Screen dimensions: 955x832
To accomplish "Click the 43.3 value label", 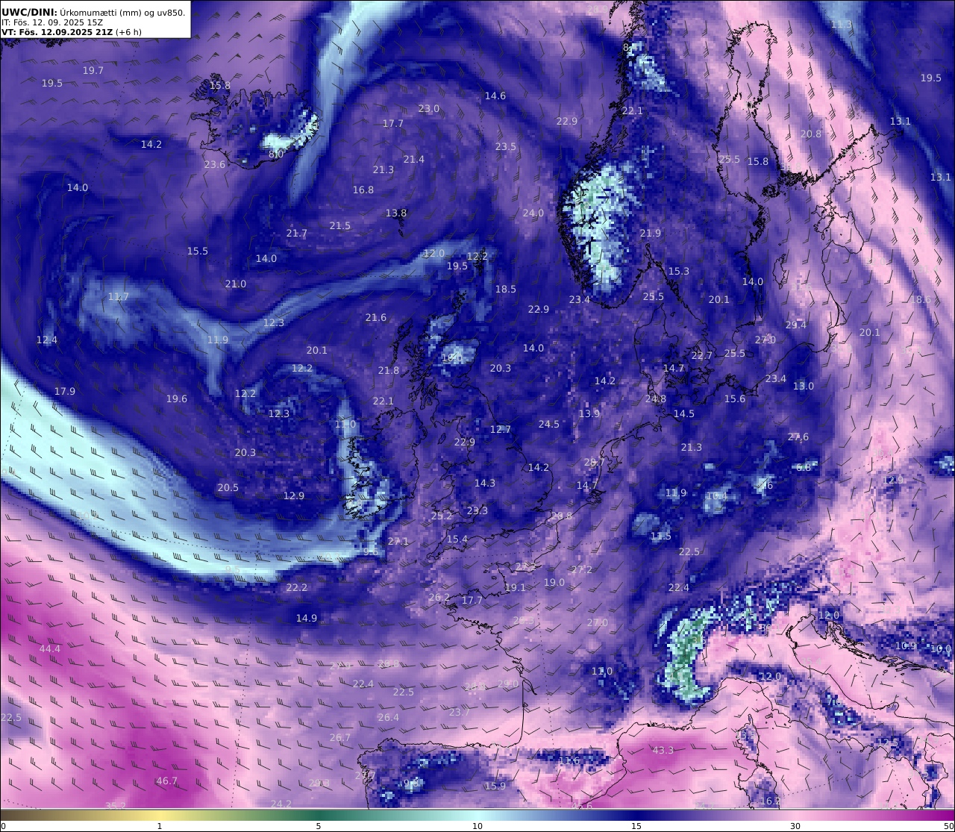I will [x=663, y=750].
